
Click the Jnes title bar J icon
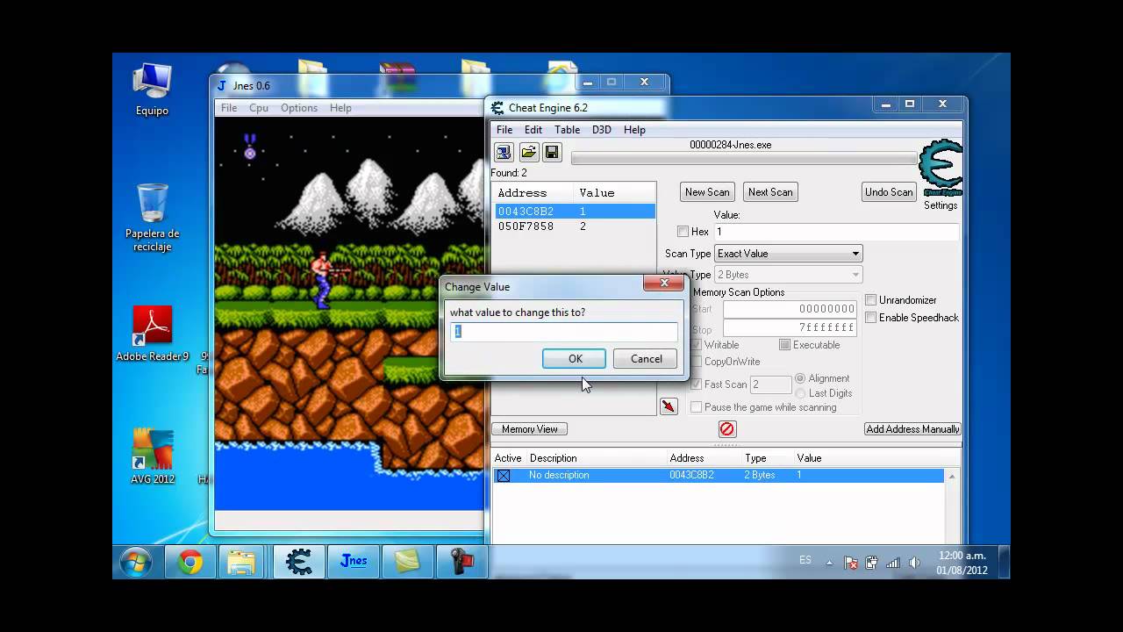point(222,85)
